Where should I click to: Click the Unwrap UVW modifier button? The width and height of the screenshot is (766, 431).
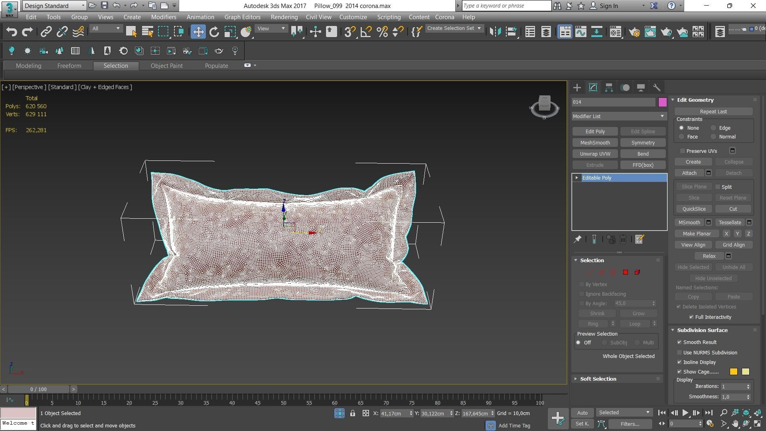(x=595, y=154)
